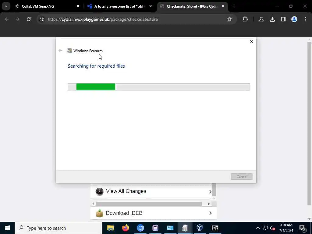Click the Windows Features title icon
This screenshot has width=312, height=234.
coord(69,51)
